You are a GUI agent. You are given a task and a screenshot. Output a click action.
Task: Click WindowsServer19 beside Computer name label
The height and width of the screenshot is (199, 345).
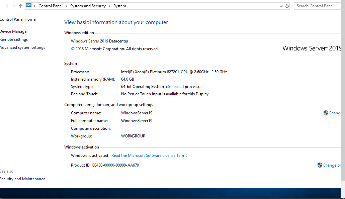tap(137, 113)
